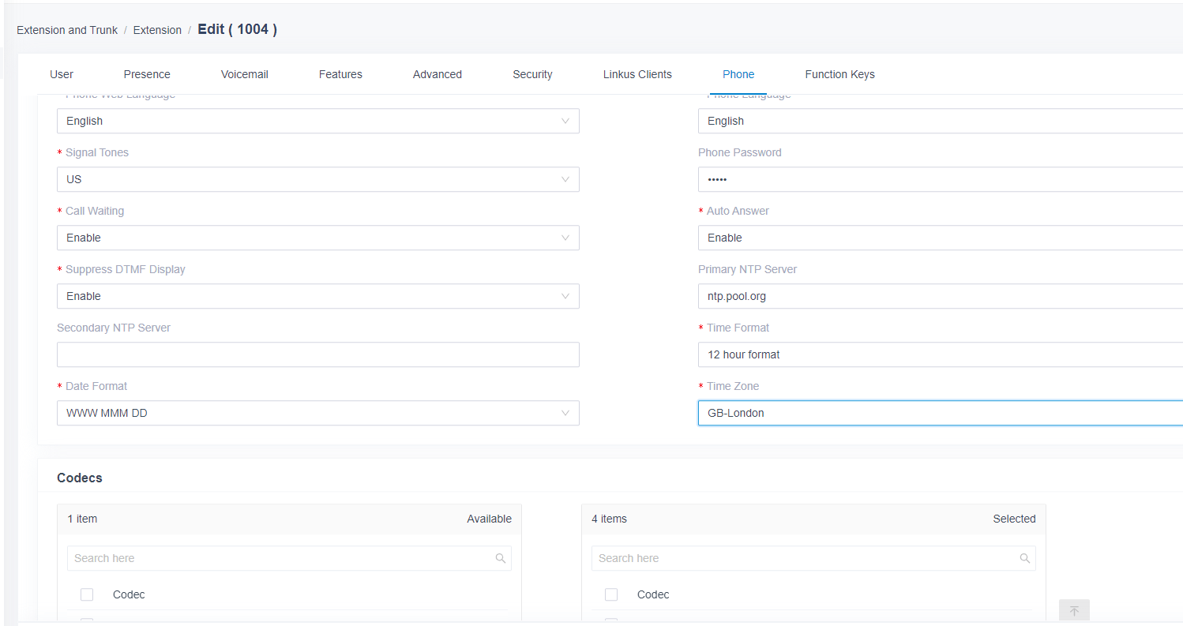Click the search icon in the Selected codecs list

pos(1025,558)
